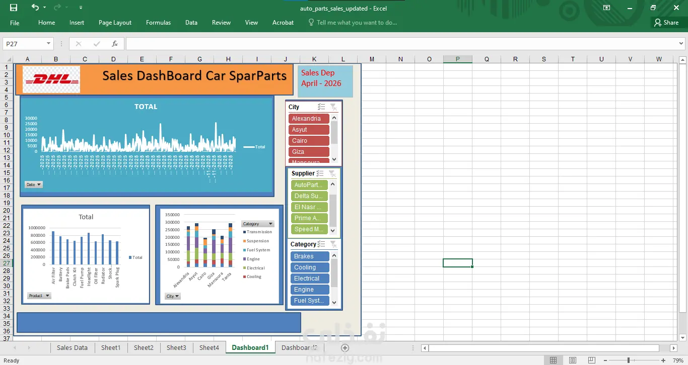The height and width of the screenshot is (365, 688).
Task: Undo the last action
Action: (35, 8)
